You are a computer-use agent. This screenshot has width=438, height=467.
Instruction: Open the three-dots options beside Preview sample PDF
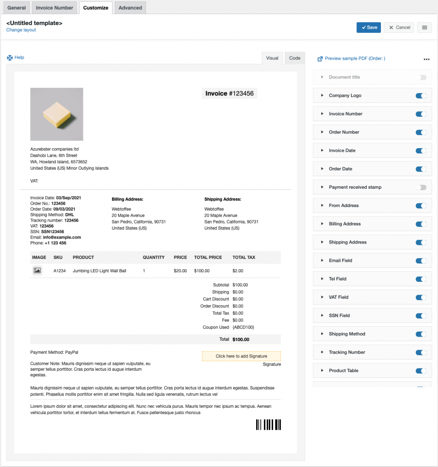(427, 59)
